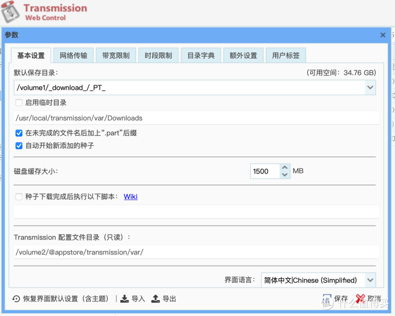Image resolution: width=395 pixels, height=316 pixels.
Task: Increase disk cache size with up arrow
Action: (285, 168)
